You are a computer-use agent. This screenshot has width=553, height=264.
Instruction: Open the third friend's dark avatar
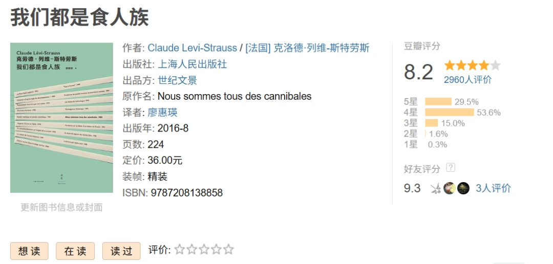coord(463,188)
